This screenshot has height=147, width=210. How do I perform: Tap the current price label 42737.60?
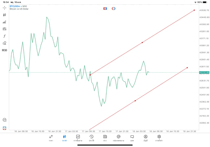click(204, 72)
